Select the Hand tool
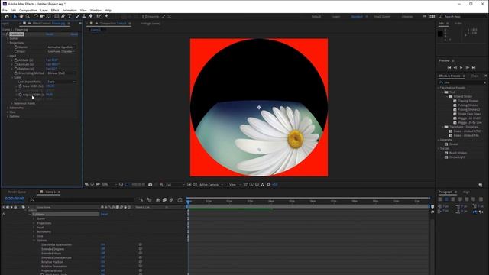Screen dimensions: 489x275 click(x=21, y=16)
